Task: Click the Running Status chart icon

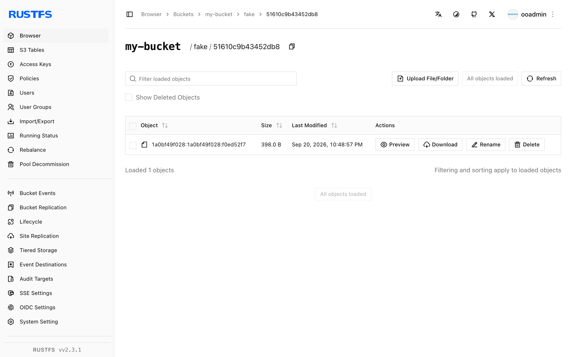Action: click(x=11, y=136)
